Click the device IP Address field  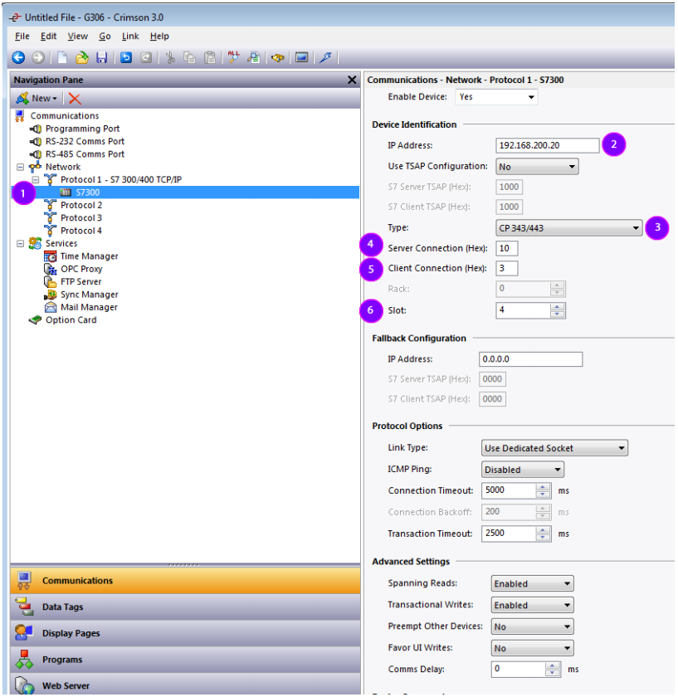tap(547, 145)
